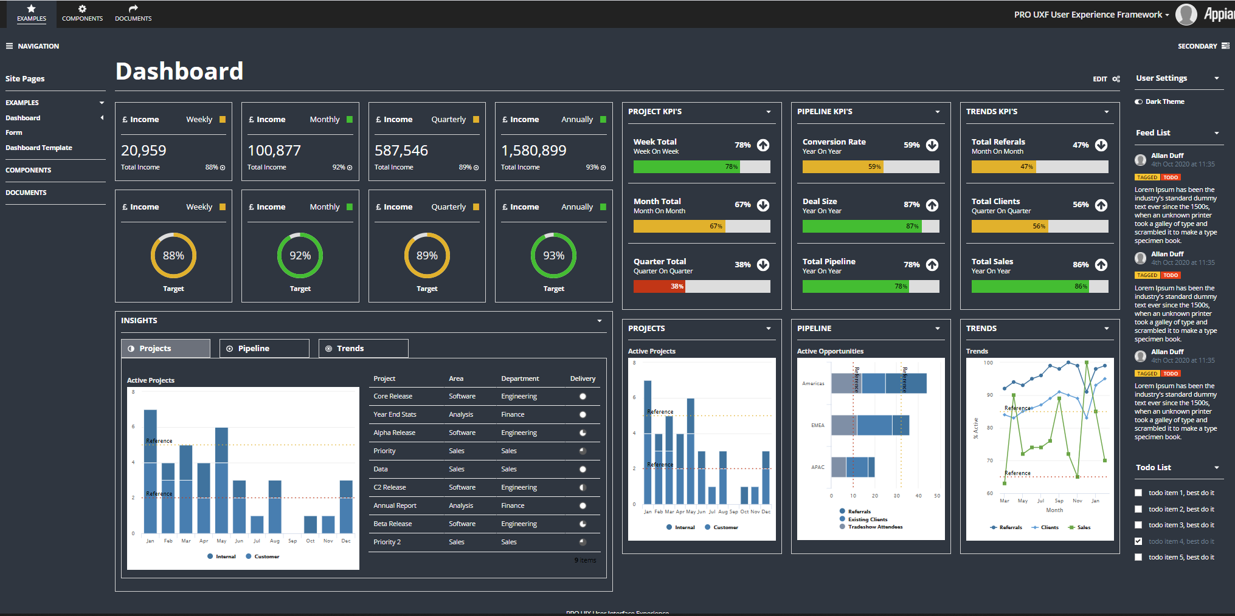
Task: Collapse the INSIGHTS section chevron
Action: click(x=600, y=321)
